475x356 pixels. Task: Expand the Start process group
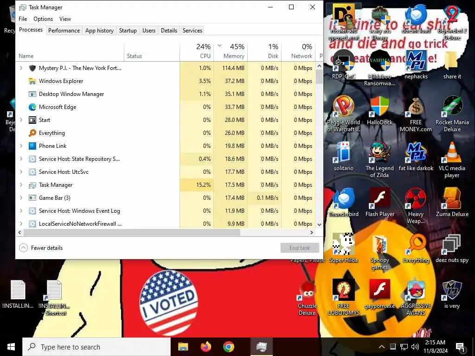[21, 120]
